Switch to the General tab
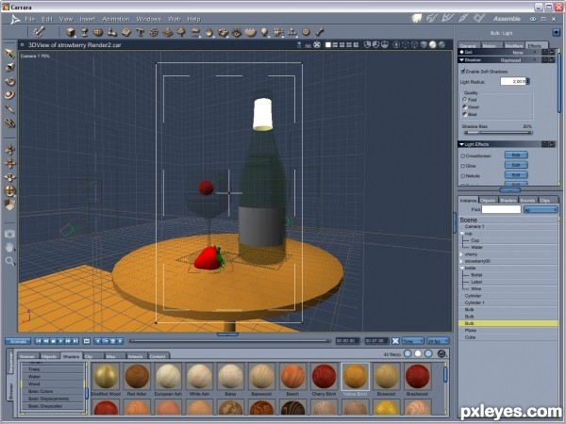This screenshot has width=566, height=424. [468, 46]
